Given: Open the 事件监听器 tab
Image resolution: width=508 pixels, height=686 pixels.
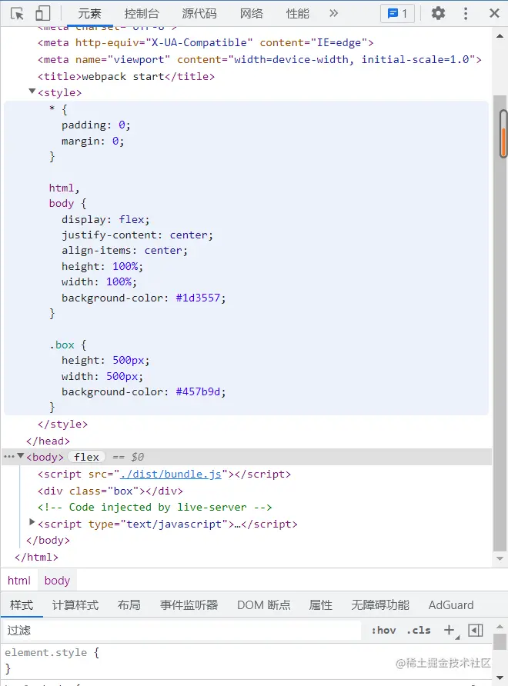Looking at the screenshot, I should tap(189, 605).
